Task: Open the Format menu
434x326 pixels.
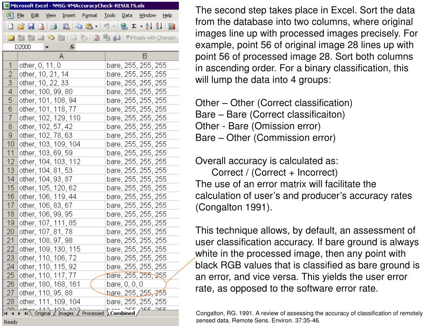Action: click(x=90, y=16)
